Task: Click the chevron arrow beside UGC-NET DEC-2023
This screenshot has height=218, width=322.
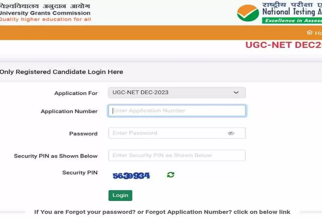Action: tap(236, 92)
